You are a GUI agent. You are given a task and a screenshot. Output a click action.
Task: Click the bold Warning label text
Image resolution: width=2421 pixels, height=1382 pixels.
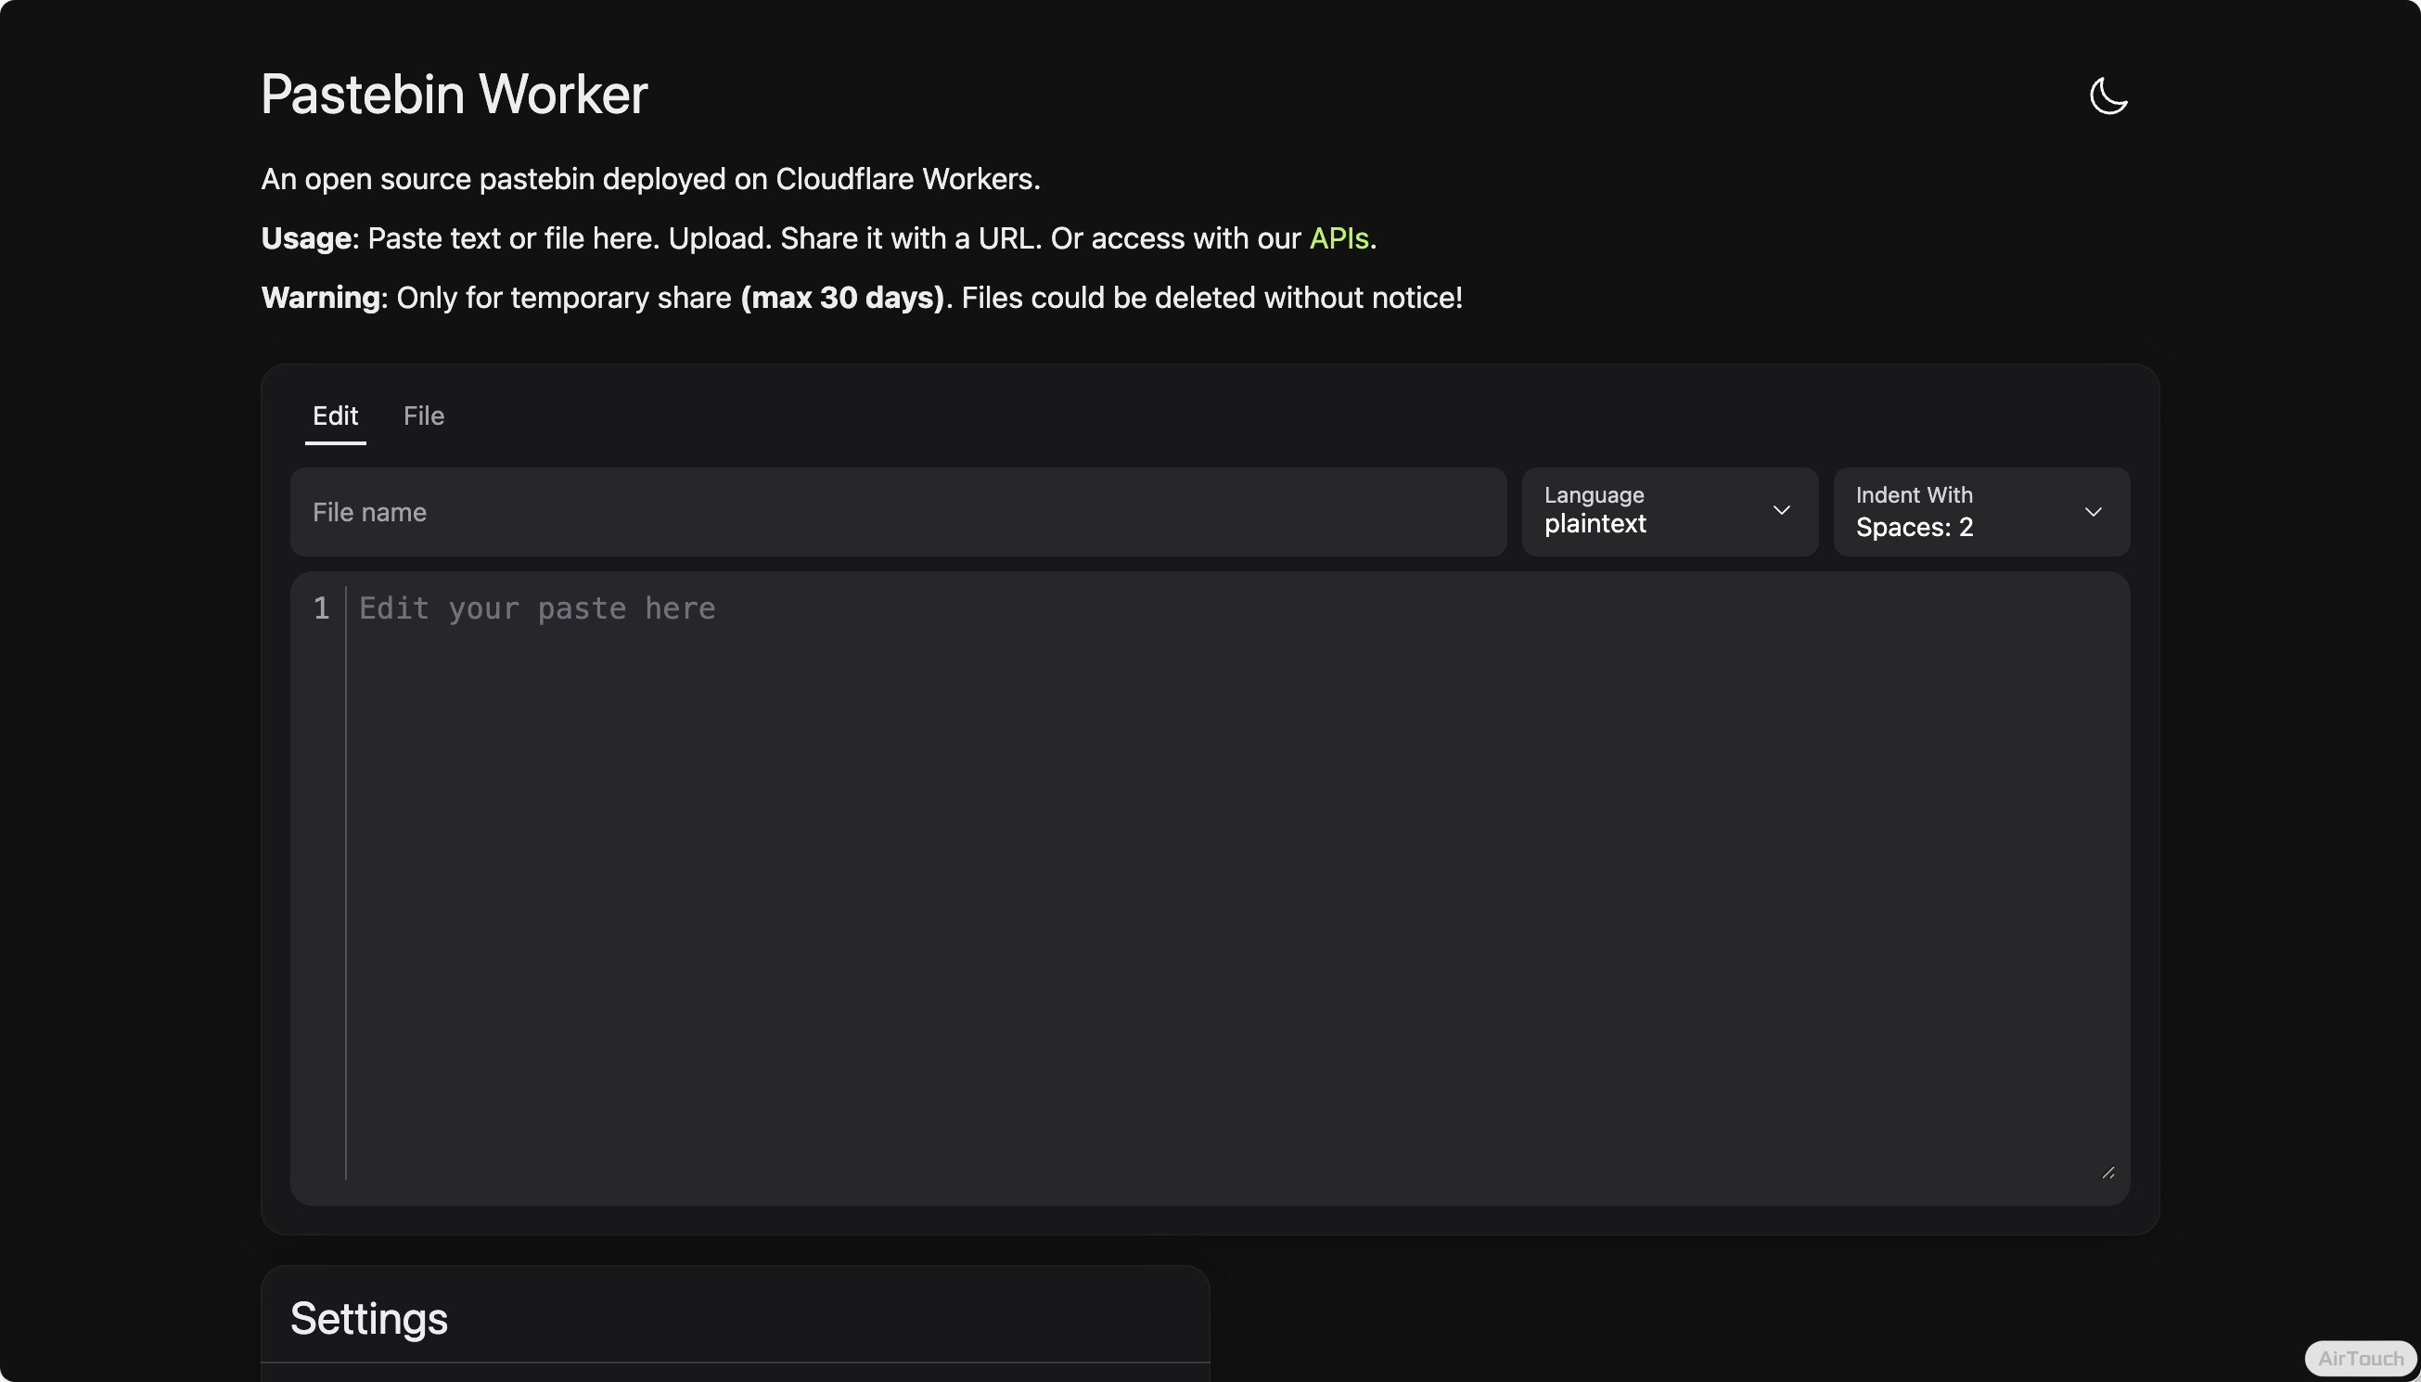pos(321,298)
